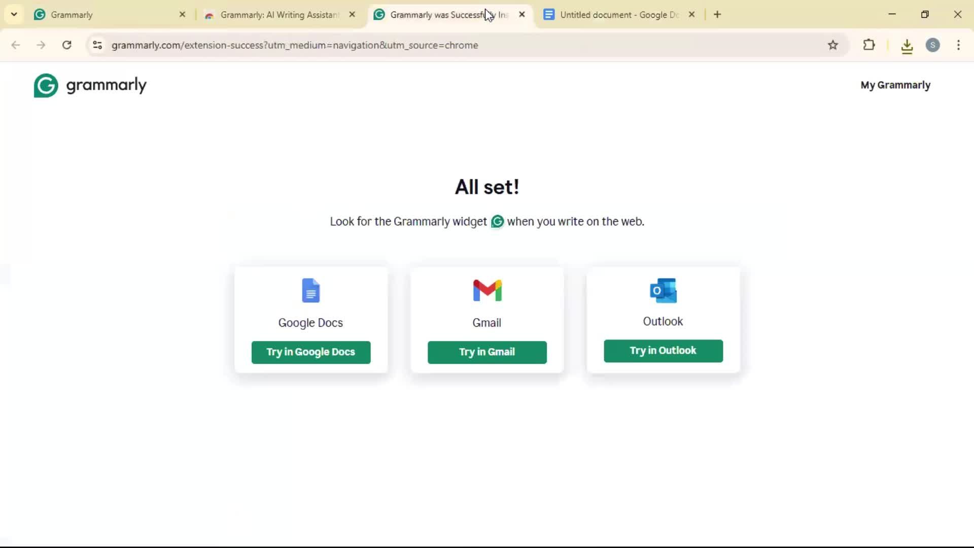The width and height of the screenshot is (974, 548).
Task: Click the Gmail envelope icon
Action: 487,290
